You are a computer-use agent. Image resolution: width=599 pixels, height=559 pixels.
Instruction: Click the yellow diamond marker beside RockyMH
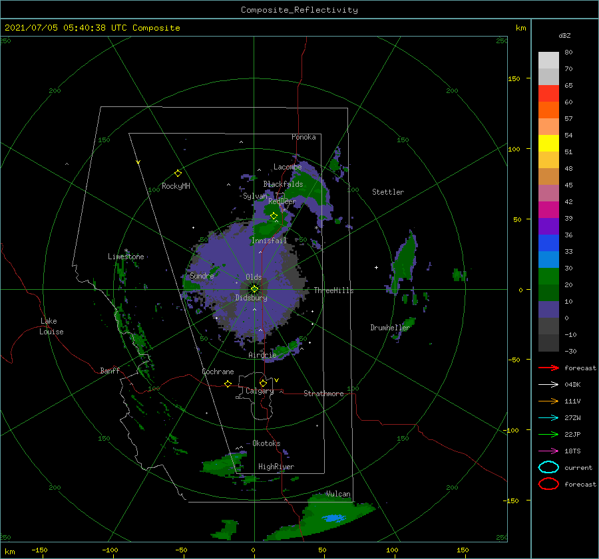(x=178, y=173)
